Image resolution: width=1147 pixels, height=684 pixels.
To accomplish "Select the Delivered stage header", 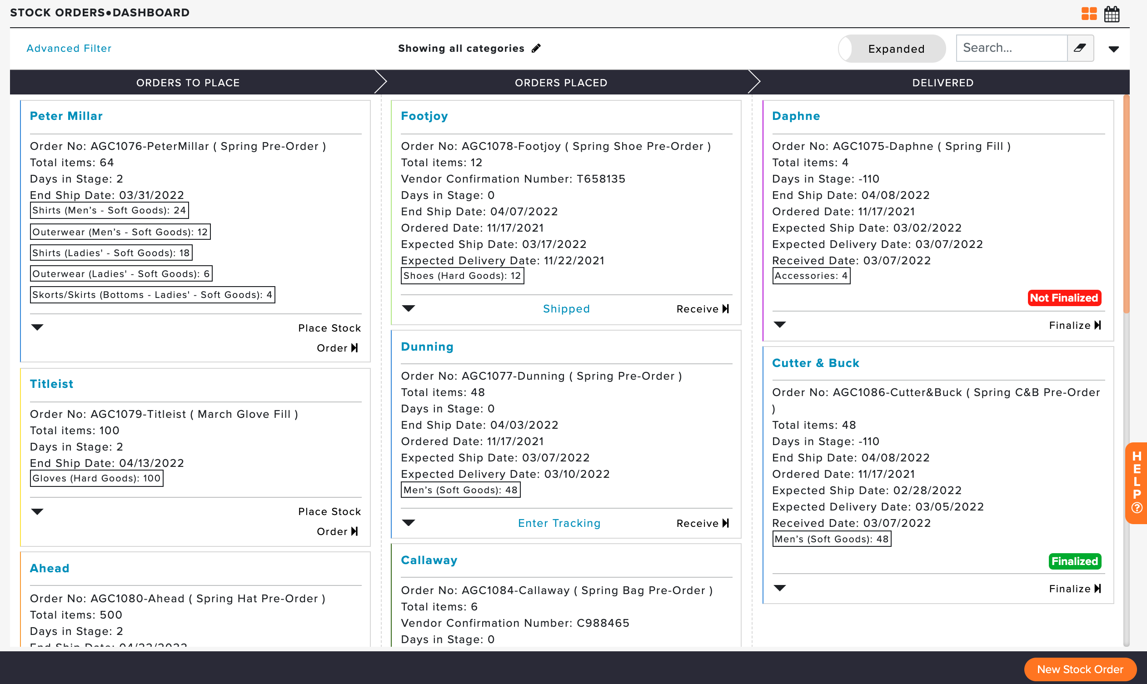I will 943,83.
